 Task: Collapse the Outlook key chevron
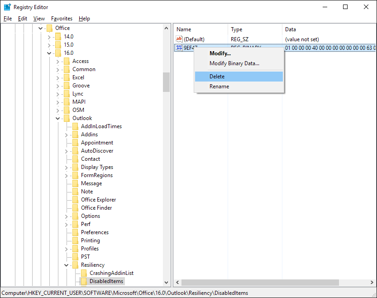[58, 118]
